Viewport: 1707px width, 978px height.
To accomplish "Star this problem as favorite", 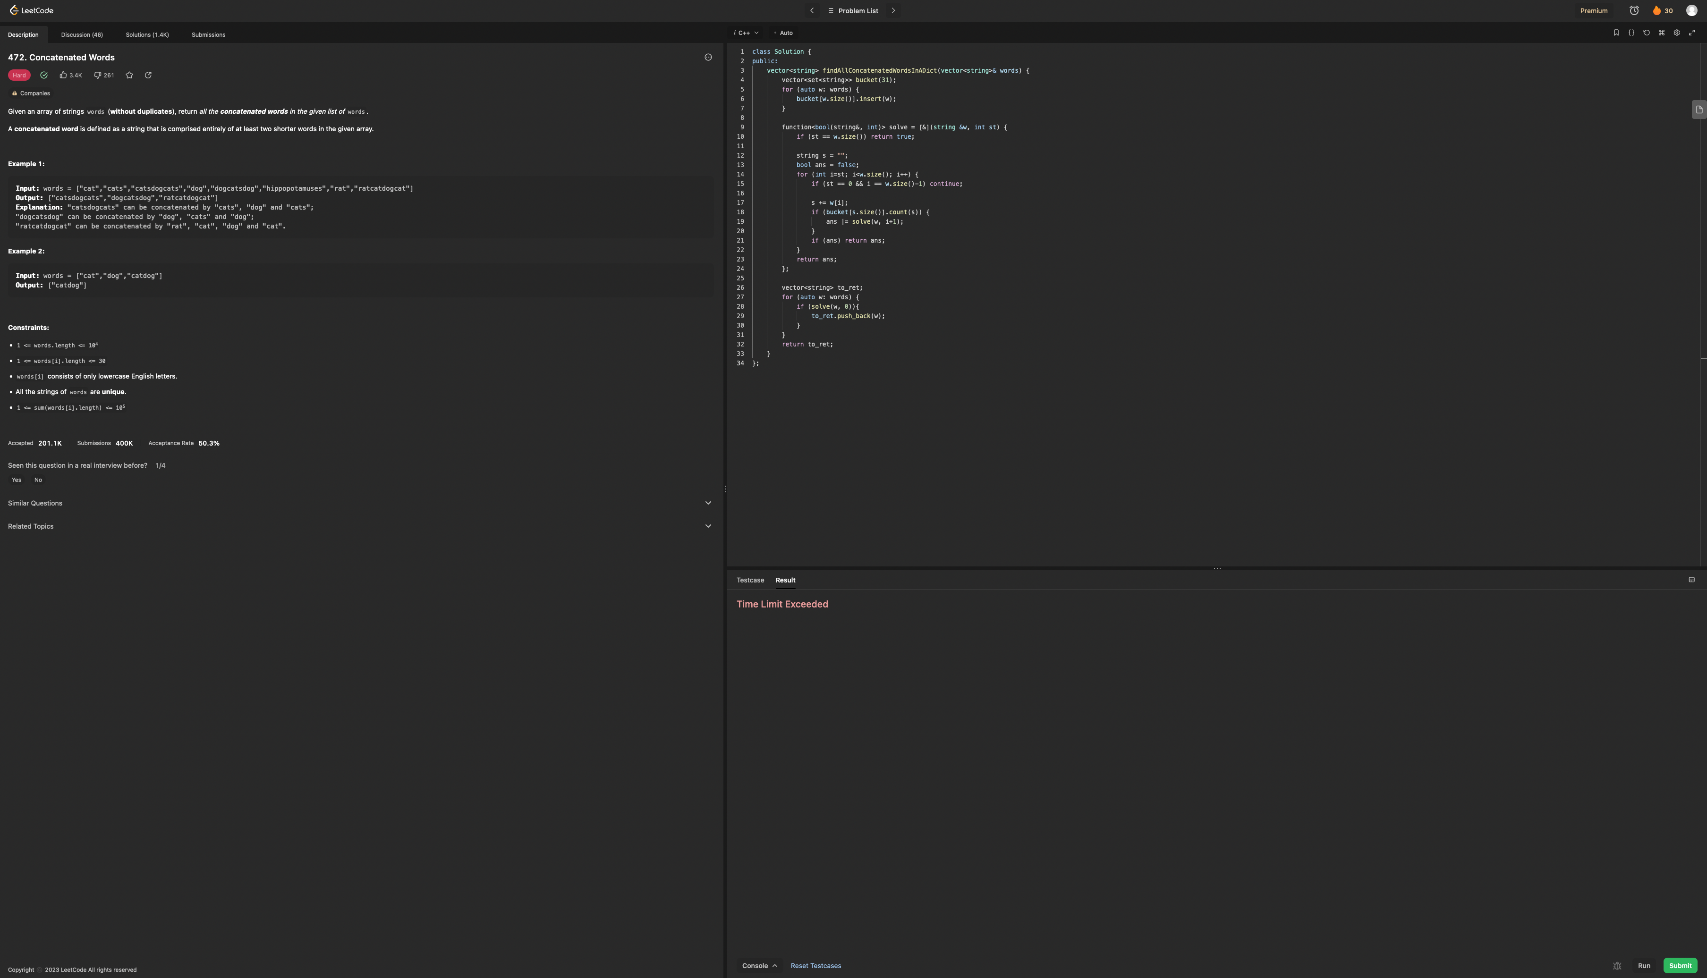I will tap(130, 75).
